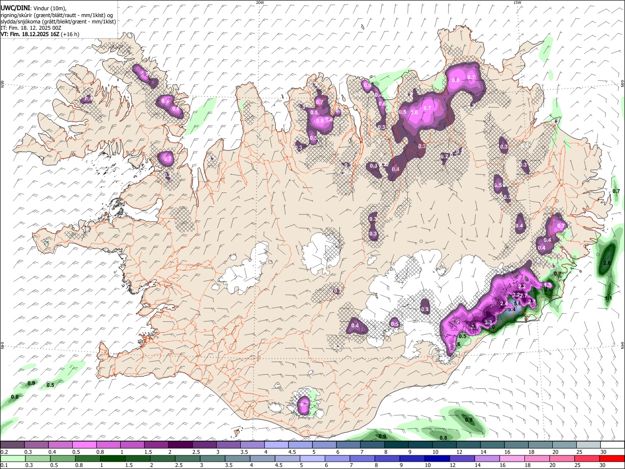Viewport: 625px width, 469px height.
Task: Click the 1.1 rain value off the east coast
Action: pos(608,298)
